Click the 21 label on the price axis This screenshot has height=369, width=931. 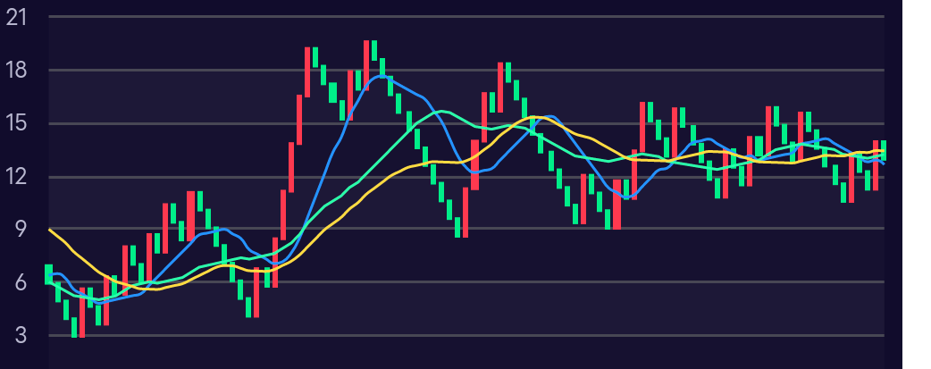[18, 17]
